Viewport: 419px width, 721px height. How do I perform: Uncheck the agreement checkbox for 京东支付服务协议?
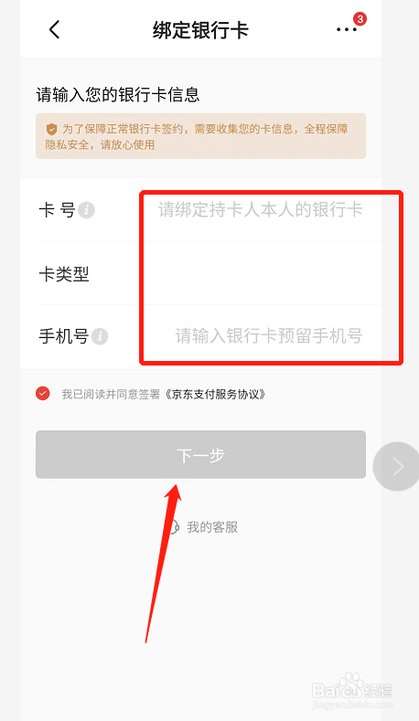click(x=43, y=394)
